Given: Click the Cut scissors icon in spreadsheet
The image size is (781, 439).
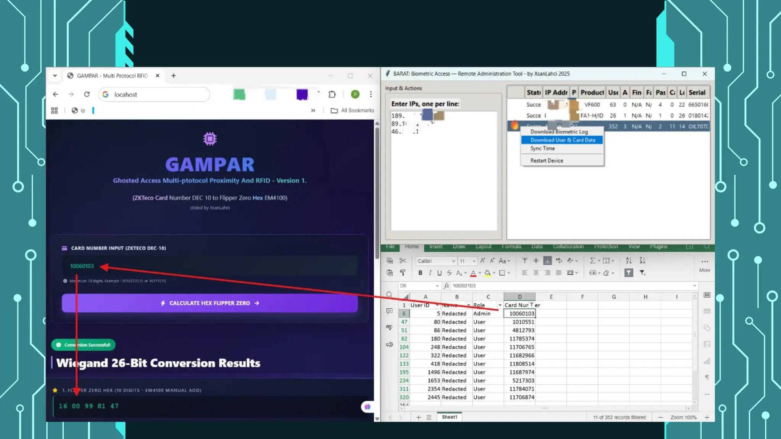Looking at the screenshot, I should tap(403, 261).
